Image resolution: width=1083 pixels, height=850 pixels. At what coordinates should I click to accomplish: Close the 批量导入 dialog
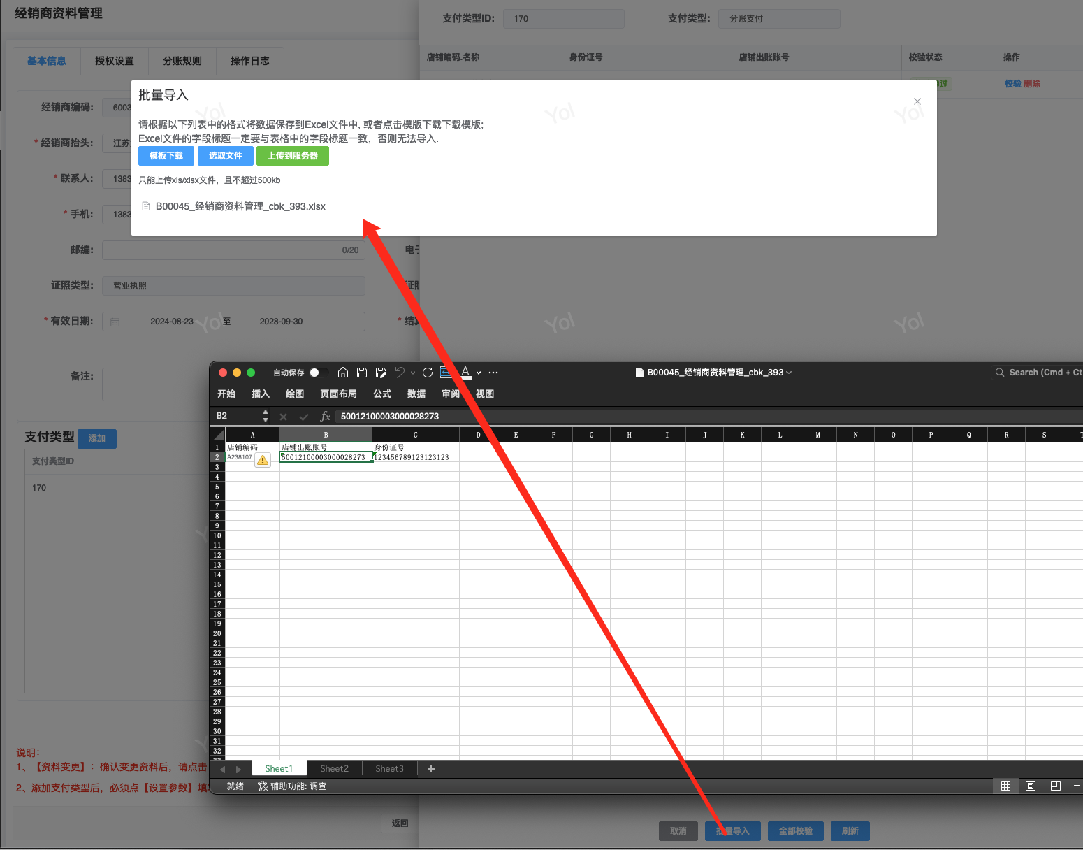click(x=917, y=101)
